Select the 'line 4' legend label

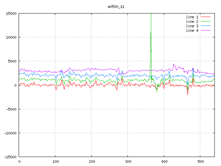click(192, 30)
